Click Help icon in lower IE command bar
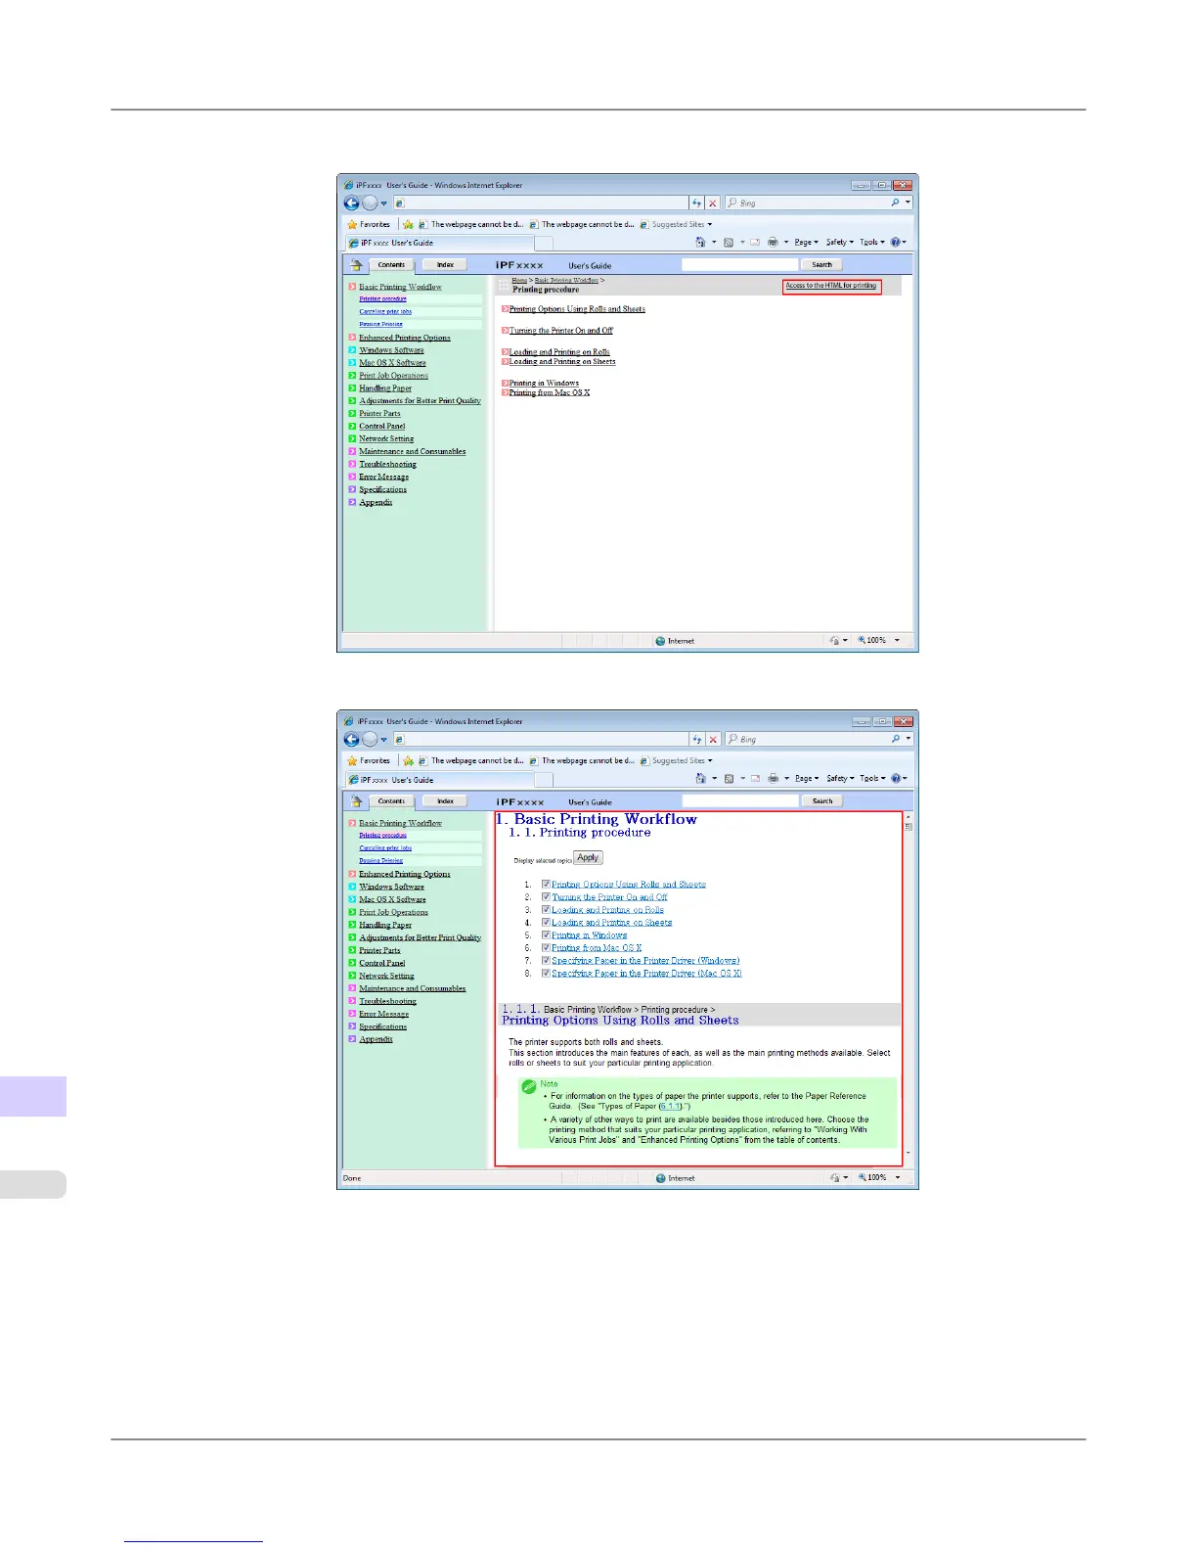Screen dimensions: 1197x1550 (x=895, y=778)
